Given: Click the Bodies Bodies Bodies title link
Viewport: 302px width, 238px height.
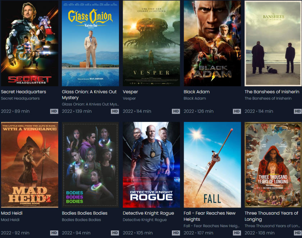Looking at the screenshot, I should click(x=84, y=213).
